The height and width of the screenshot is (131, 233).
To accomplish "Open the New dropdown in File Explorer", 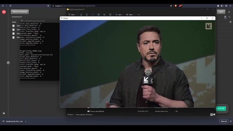I will (72, 15).
